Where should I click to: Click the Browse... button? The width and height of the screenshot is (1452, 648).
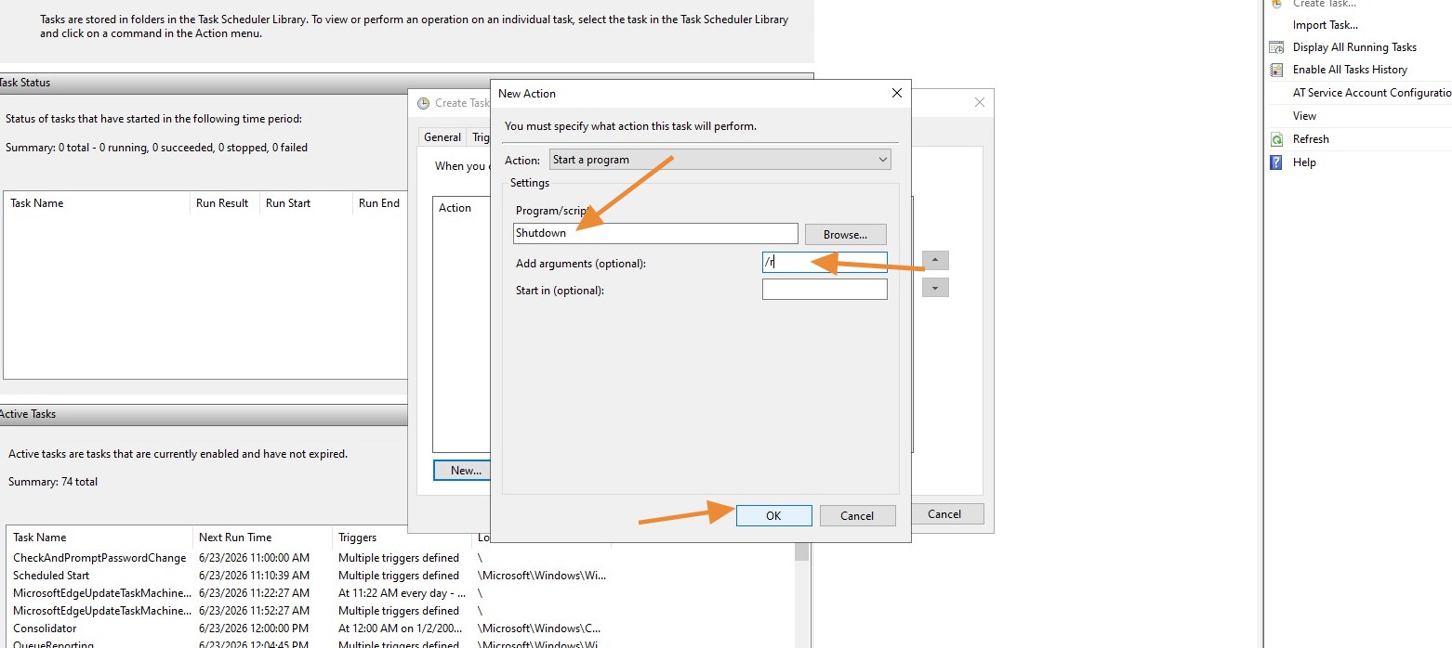tap(845, 235)
